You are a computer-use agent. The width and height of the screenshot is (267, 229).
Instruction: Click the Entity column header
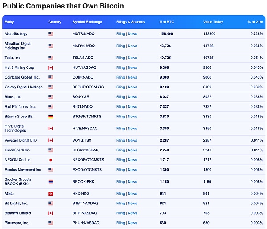(x=9, y=22)
